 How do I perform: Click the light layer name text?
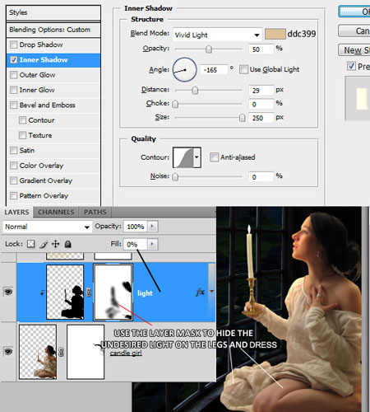click(x=145, y=293)
